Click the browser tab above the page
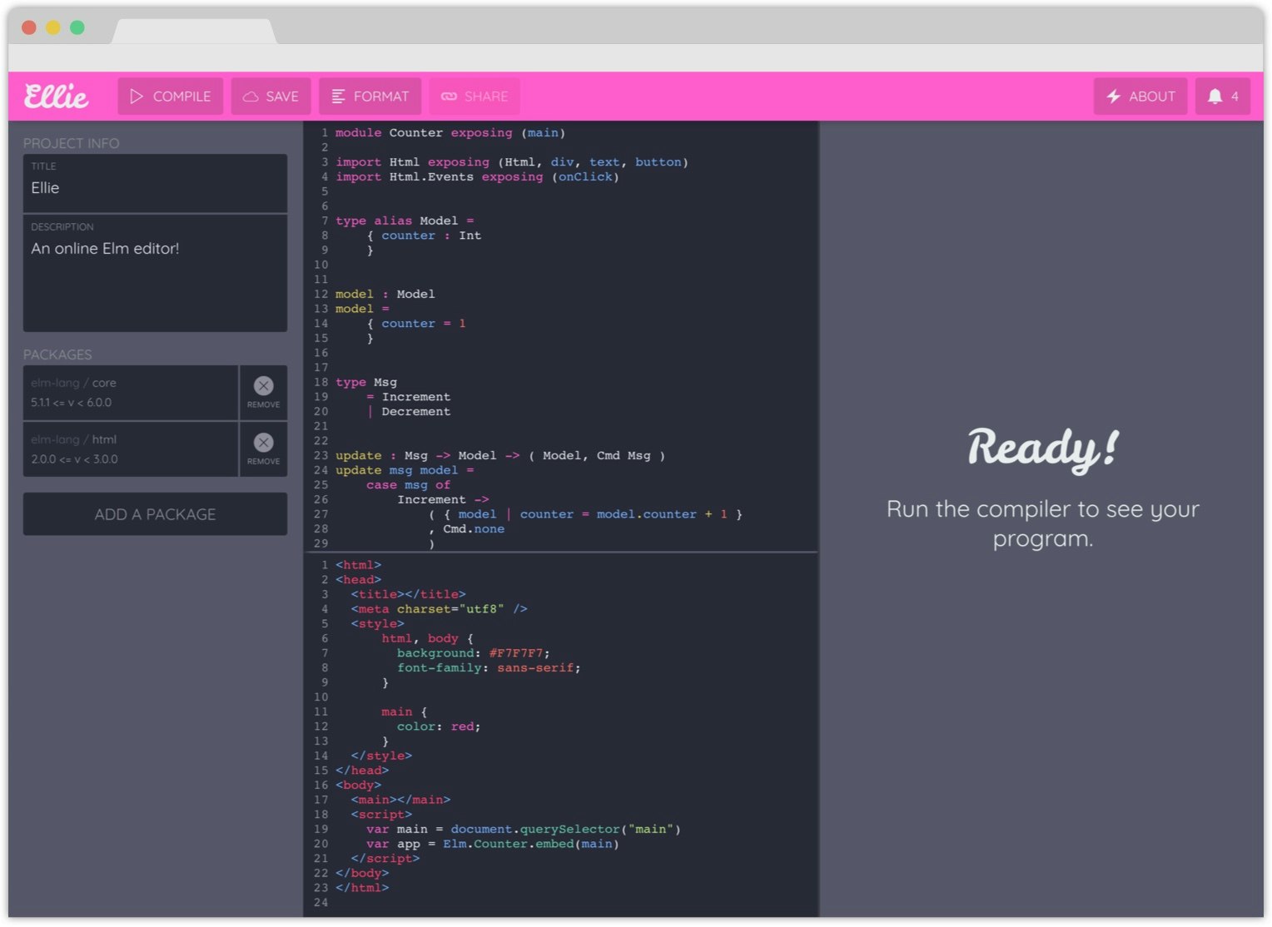1272x927 pixels. pos(194,32)
